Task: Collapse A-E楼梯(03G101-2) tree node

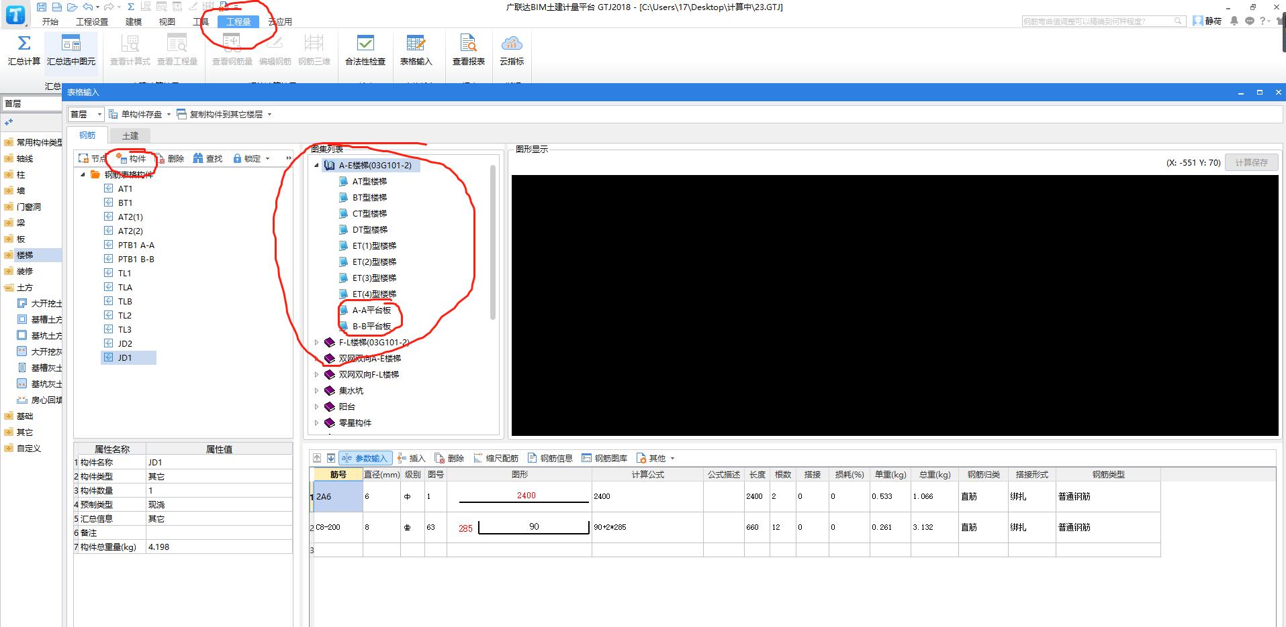Action: tap(317, 165)
